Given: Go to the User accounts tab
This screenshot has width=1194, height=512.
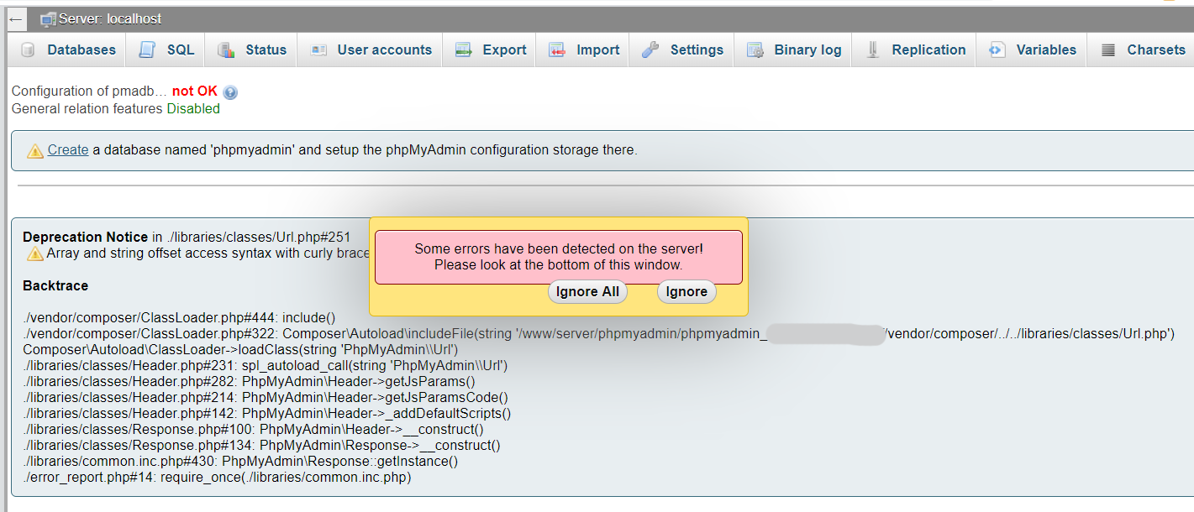Looking at the screenshot, I should click(371, 50).
